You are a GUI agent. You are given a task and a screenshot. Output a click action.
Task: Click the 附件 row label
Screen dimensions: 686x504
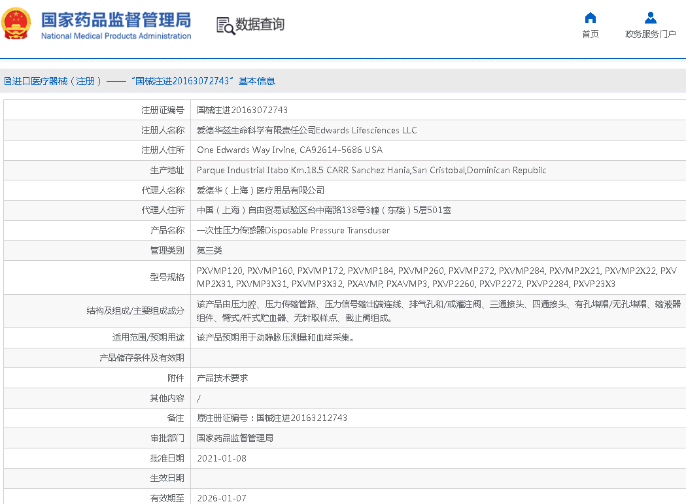[x=176, y=378]
